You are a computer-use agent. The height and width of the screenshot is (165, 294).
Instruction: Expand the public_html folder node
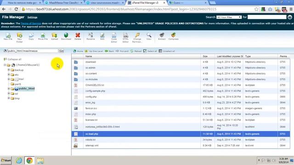[9, 88]
